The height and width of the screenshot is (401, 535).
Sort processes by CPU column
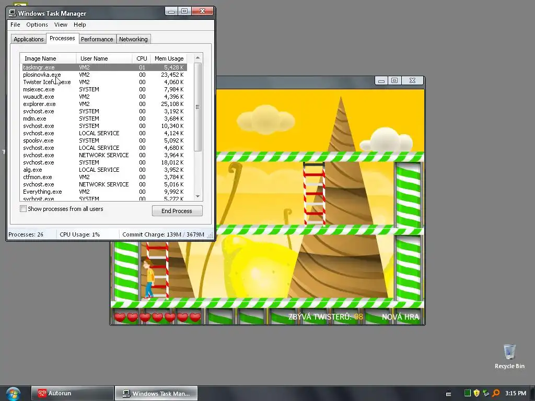(142, 58)
